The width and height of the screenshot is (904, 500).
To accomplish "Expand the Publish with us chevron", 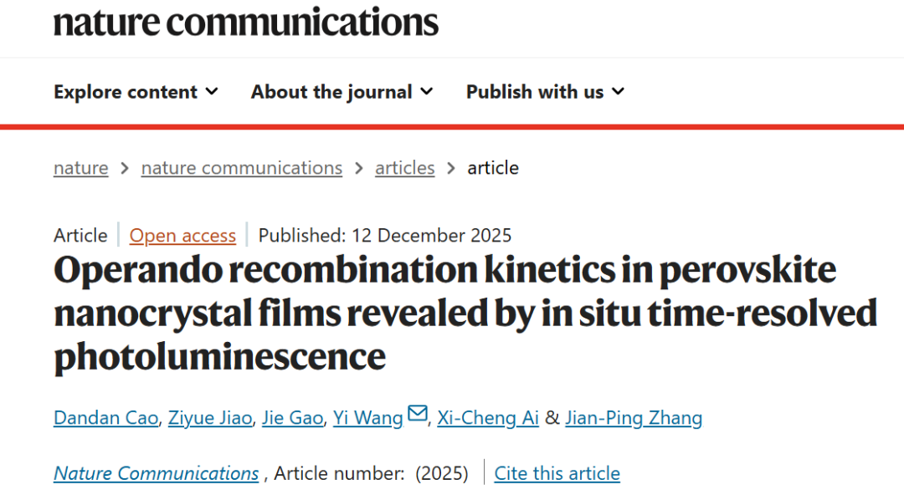I will click(619, 91).
